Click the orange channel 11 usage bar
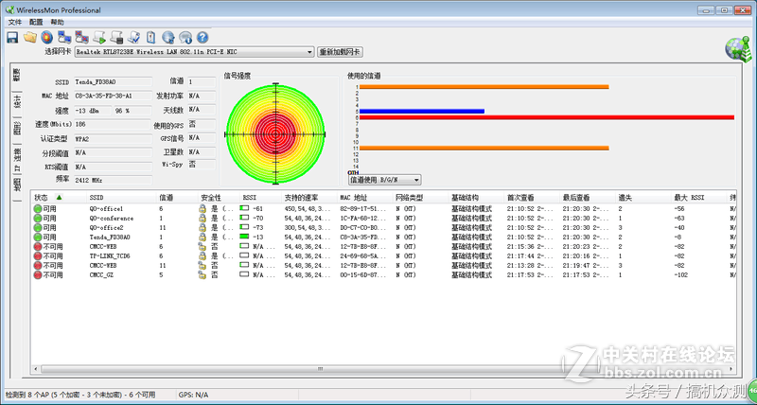The width and height of the screenshot is (757, 405). pyautogui.click(x=484, y=148)
